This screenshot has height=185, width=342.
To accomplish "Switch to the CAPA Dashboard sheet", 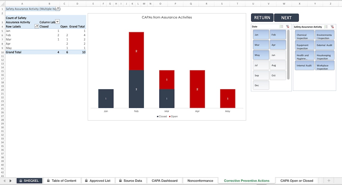I will coord(164,181).
